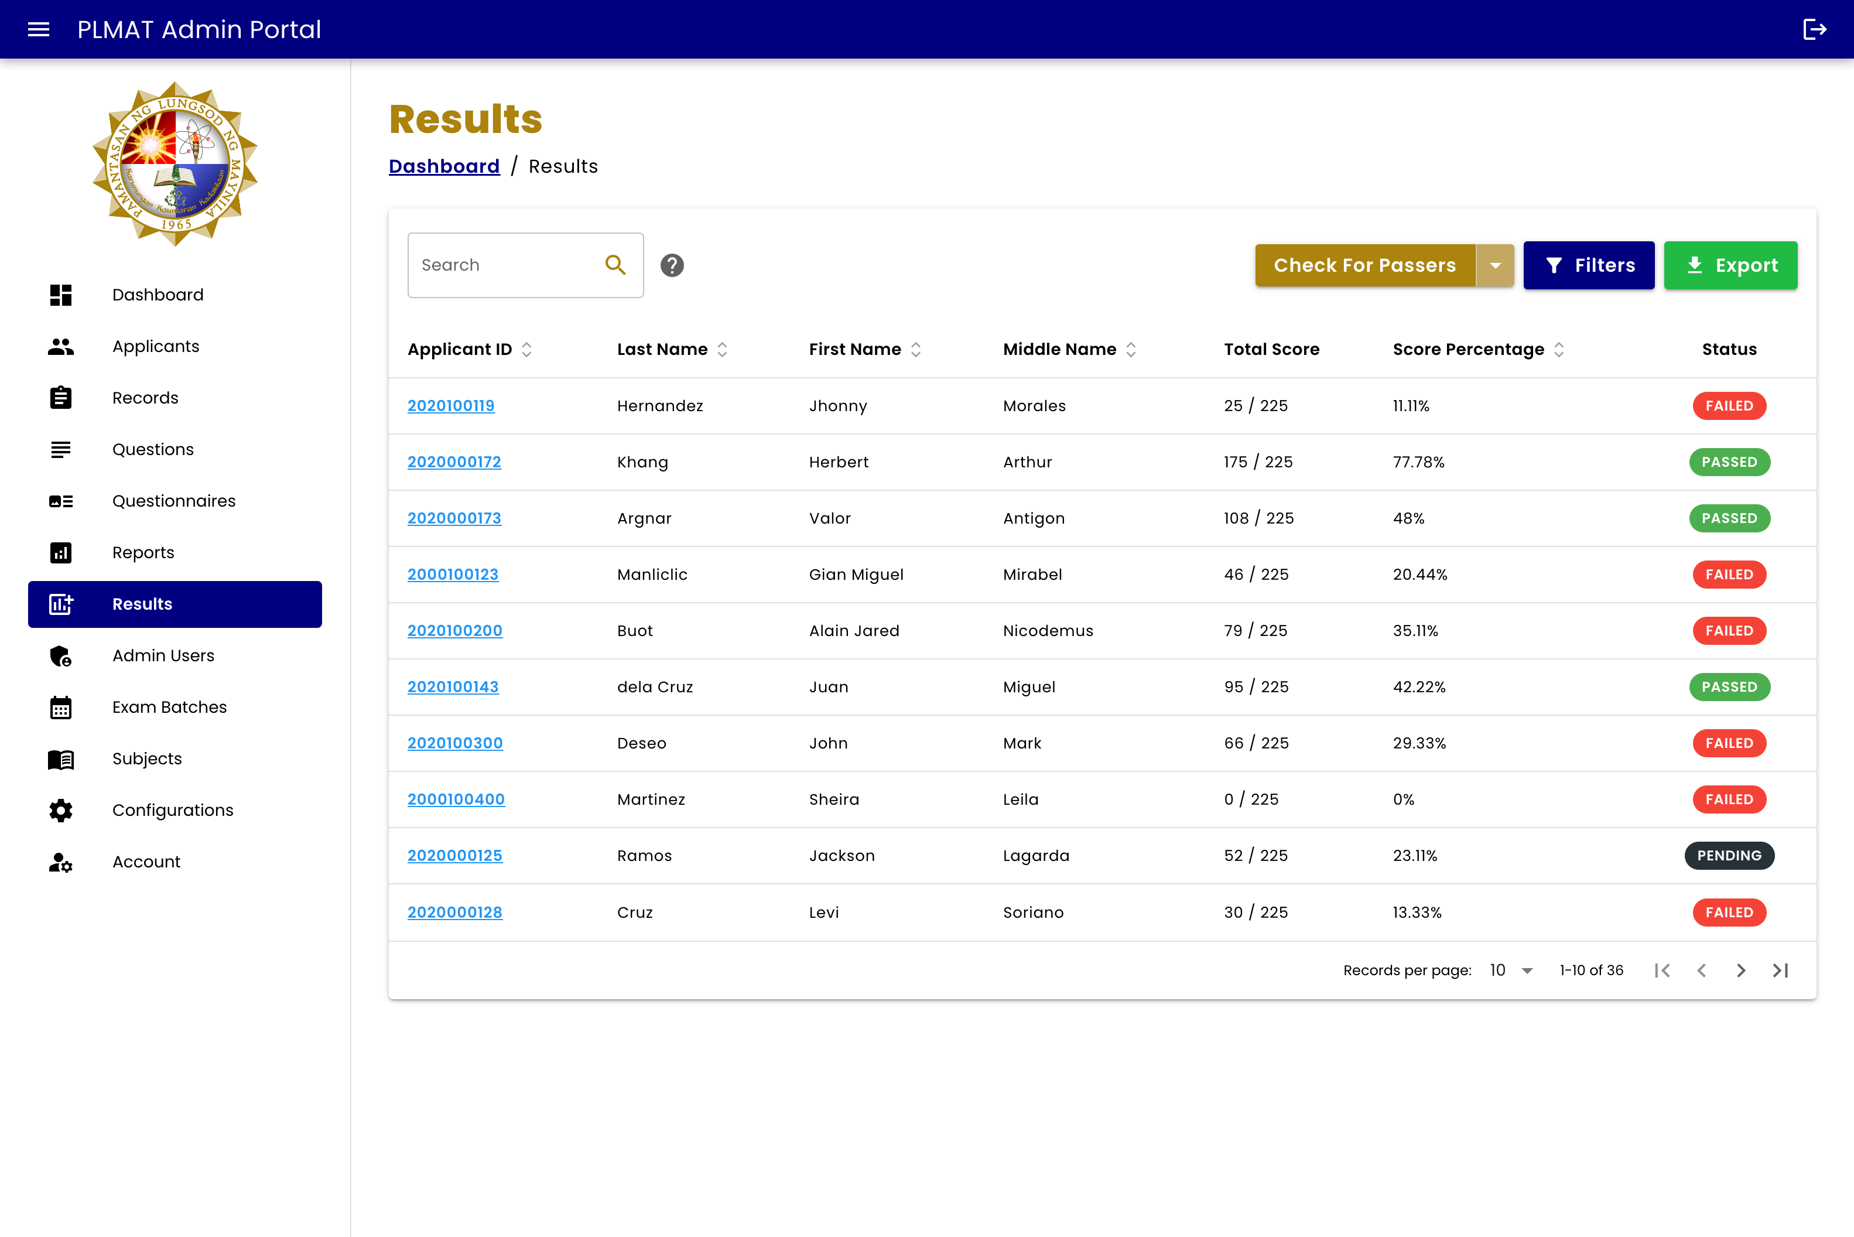Open the hamburger navigation menu
1854x1237 pixels.
click(x=38, y=29)
